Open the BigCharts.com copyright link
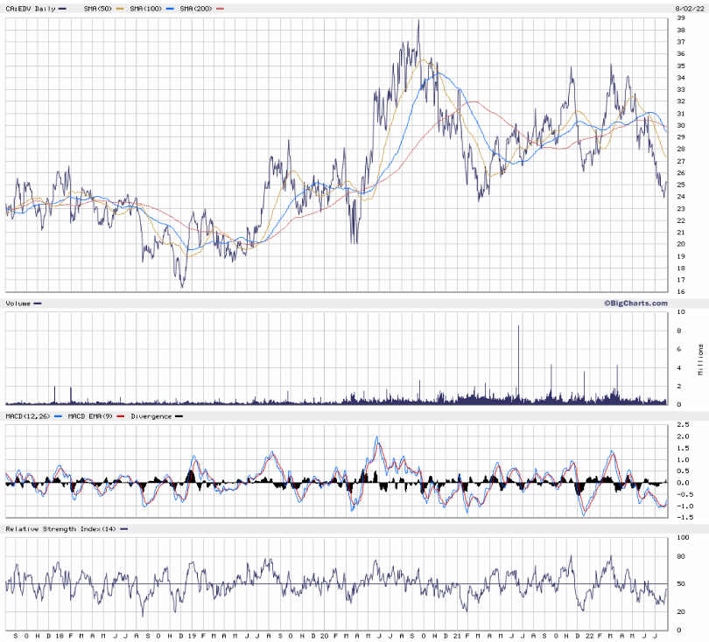Viewport: 709px width, 642px height. pos(635,303)
